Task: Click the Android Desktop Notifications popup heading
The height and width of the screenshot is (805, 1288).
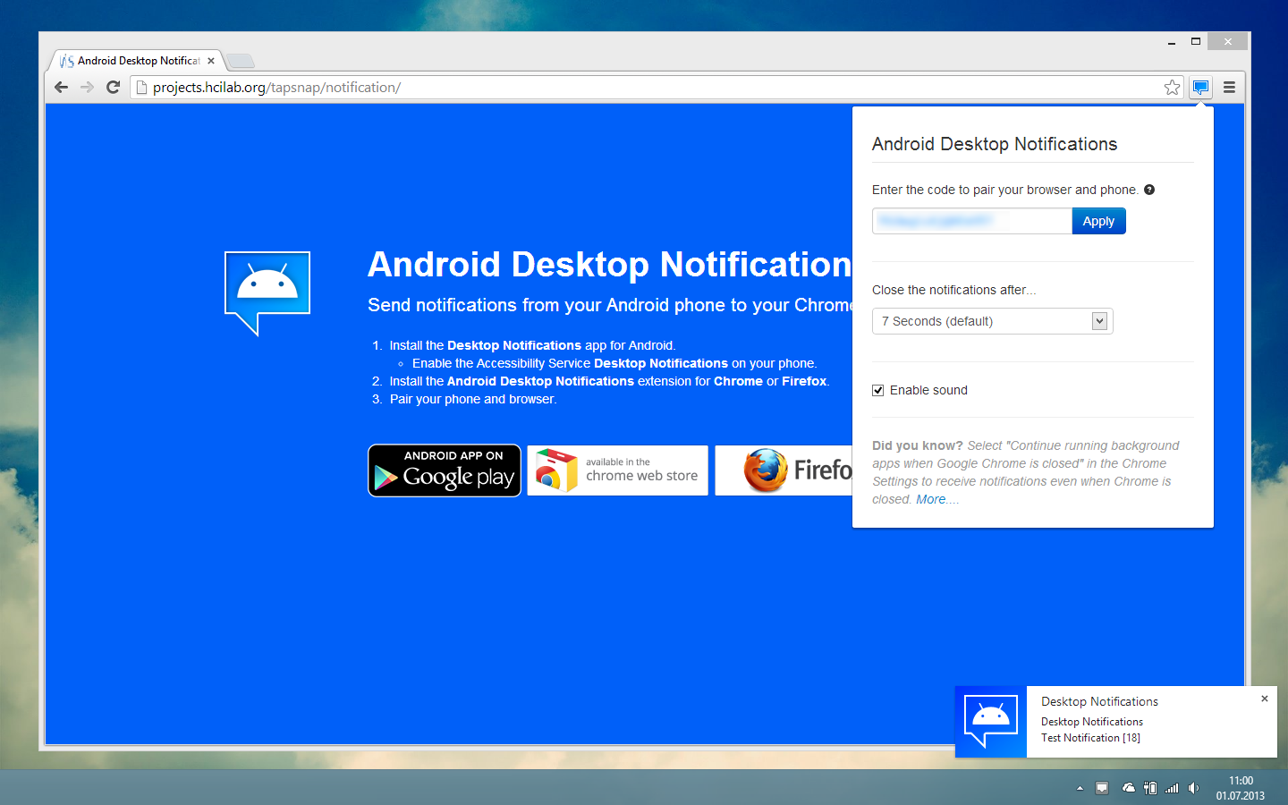Action: (x=995, y=144)
